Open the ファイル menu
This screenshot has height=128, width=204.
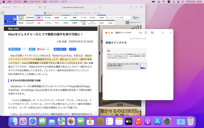click(x=17, y=2)
